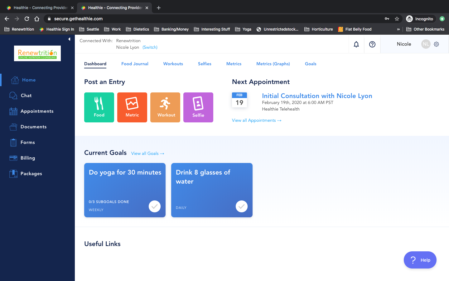Click the help question mark in header
Screen dimensions: 449x281
point(372,44)
